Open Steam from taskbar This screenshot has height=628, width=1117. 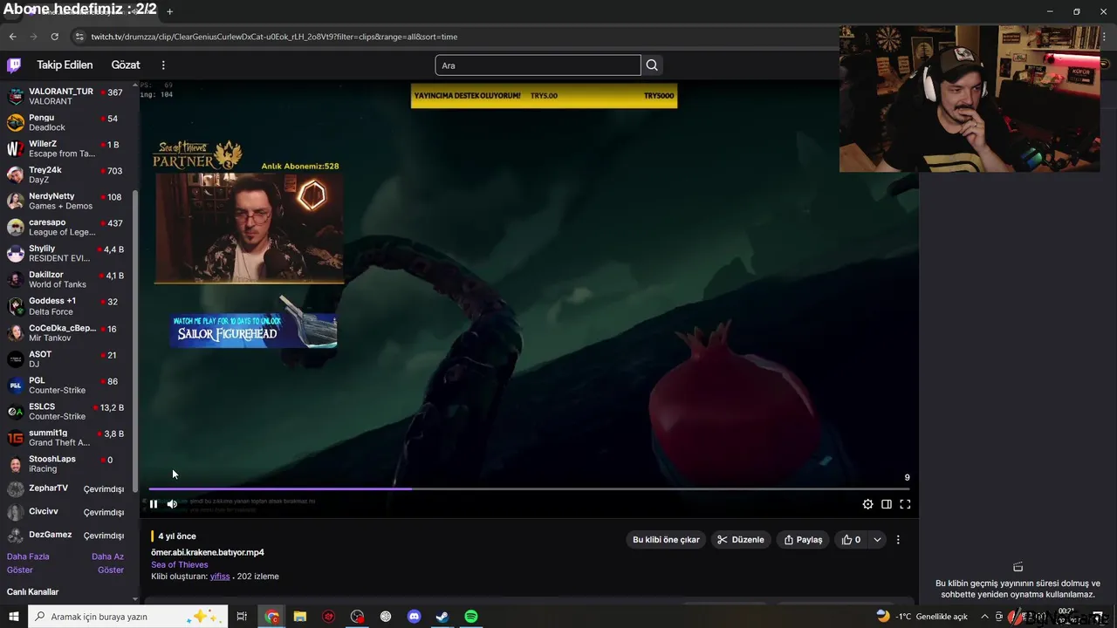tap(442, 617)
